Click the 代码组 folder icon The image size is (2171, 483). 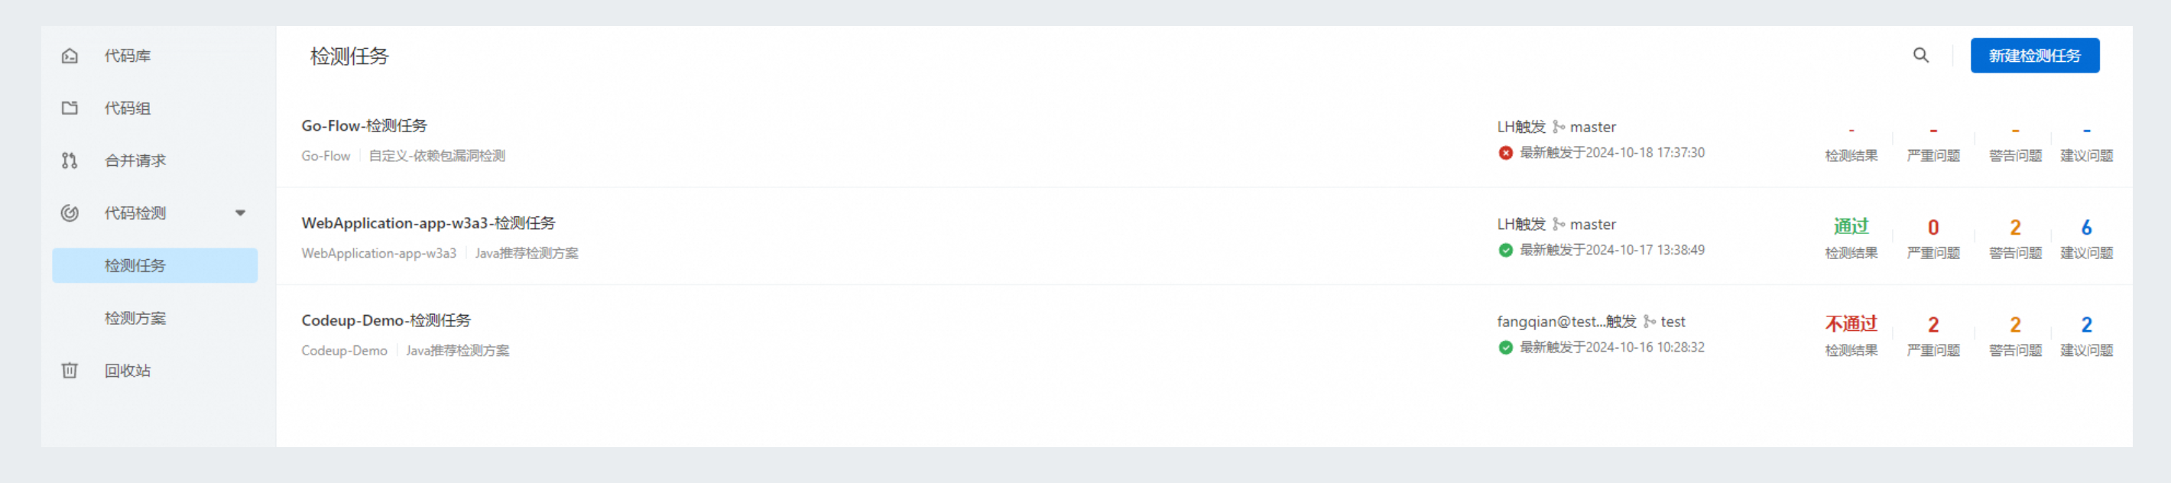tap(70, 109)
